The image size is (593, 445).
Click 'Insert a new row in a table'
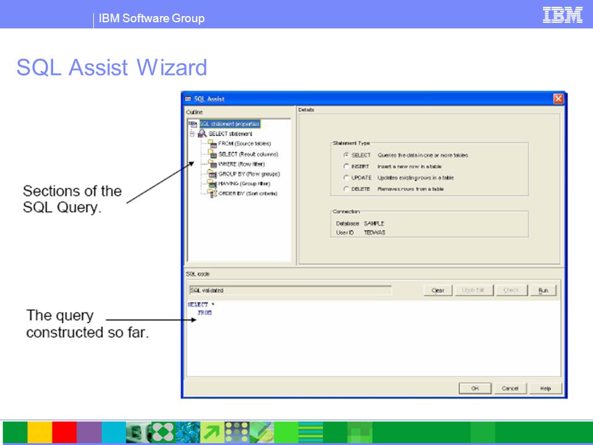409,166
